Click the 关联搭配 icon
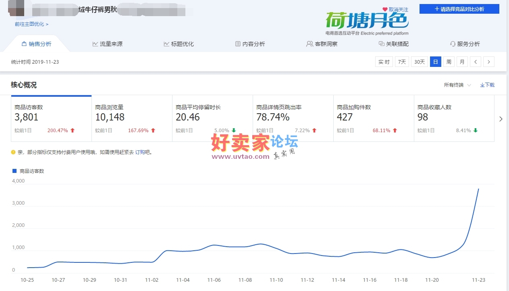 381,44
